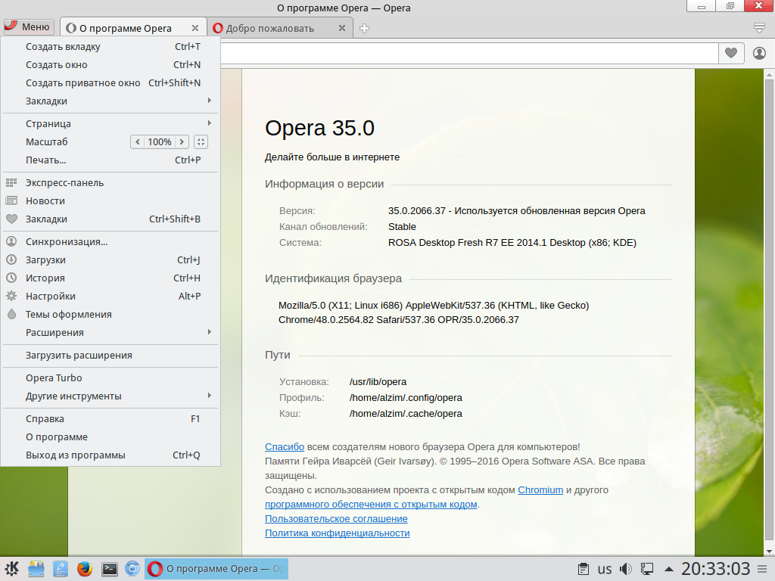The height and width of the screenshot is (581, 775).
Task: Click the clock showing 20:33:03
Action: point(716,569)
